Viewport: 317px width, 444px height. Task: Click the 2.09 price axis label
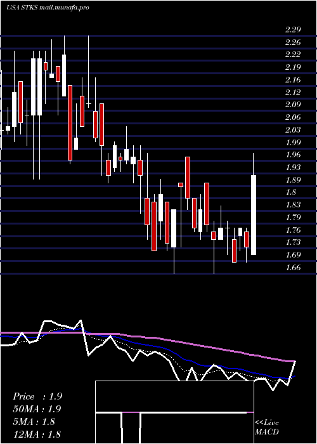click(x=293, y=105)
